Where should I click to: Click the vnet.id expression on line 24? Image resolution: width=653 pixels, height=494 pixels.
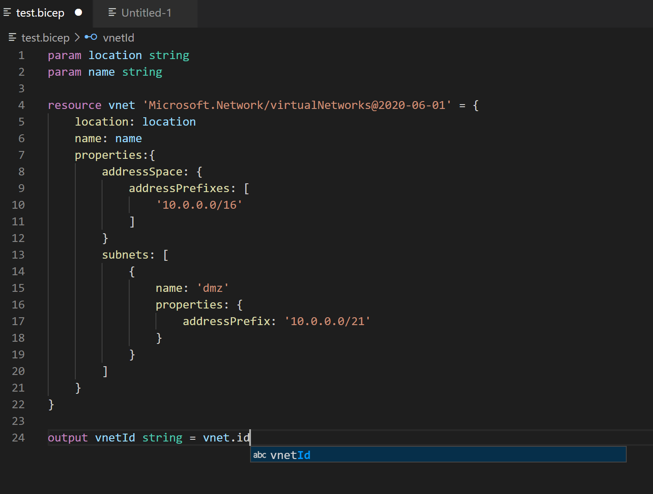point(226,438)
